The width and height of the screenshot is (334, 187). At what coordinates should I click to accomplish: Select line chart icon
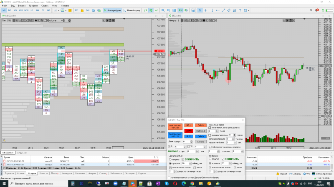click(x=157, y=10)
